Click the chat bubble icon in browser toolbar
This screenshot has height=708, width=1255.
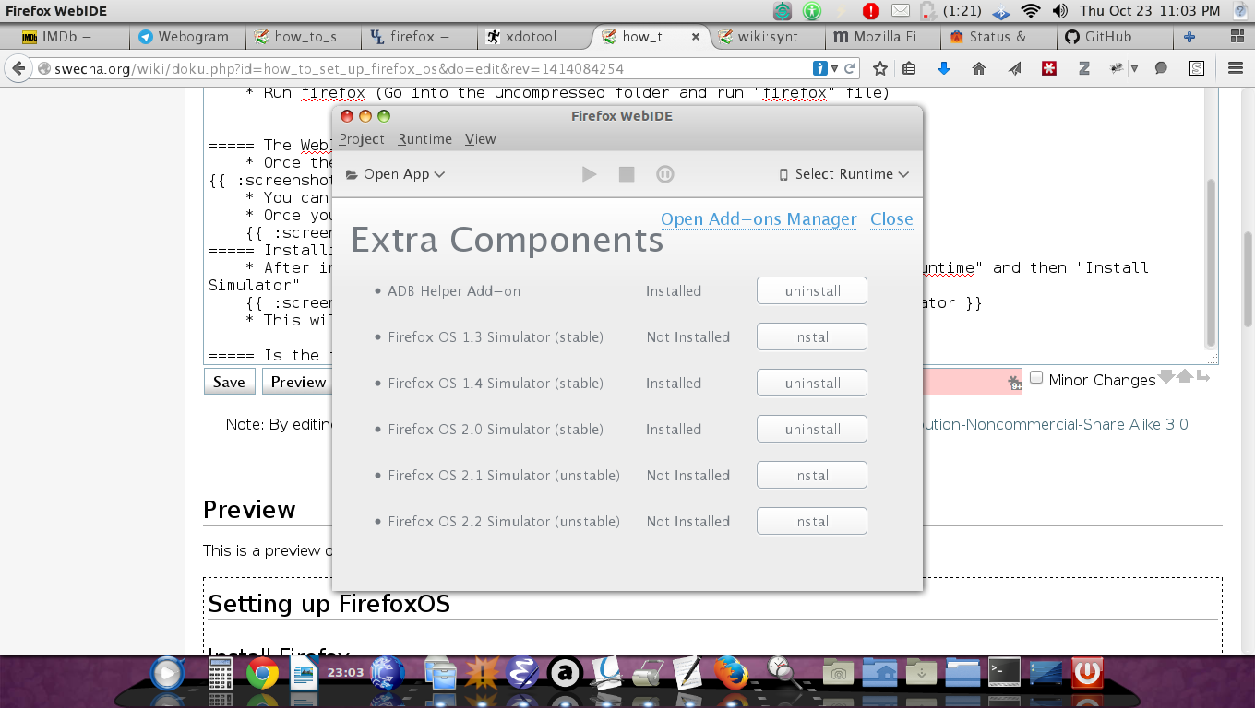coord(1162,68)
